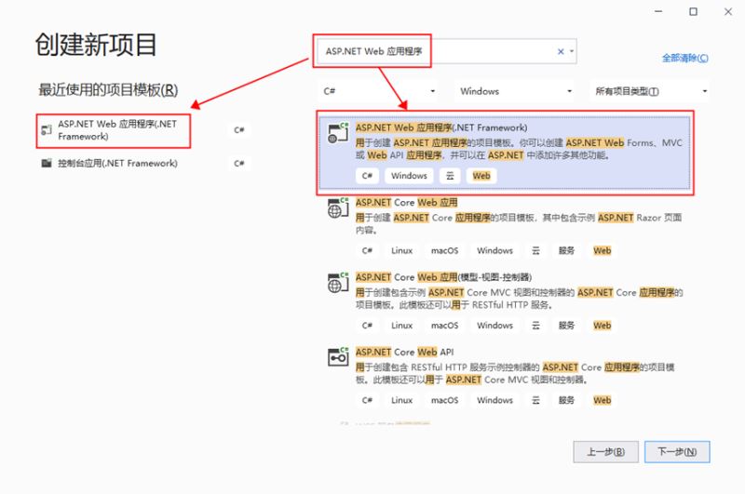Click the console app (.NET Framework) icon

click(x=46, y=163)
